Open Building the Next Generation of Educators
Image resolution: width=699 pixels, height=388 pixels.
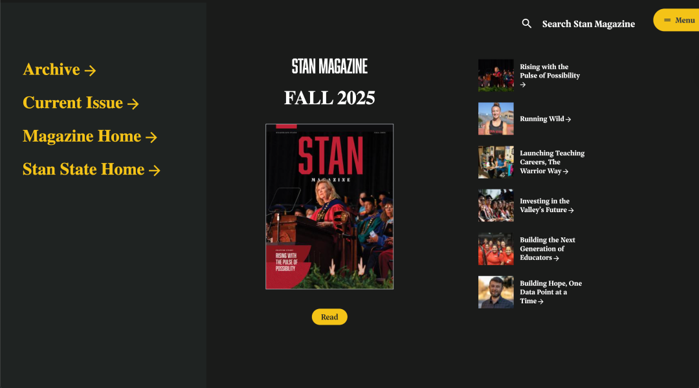pos(548,248)
